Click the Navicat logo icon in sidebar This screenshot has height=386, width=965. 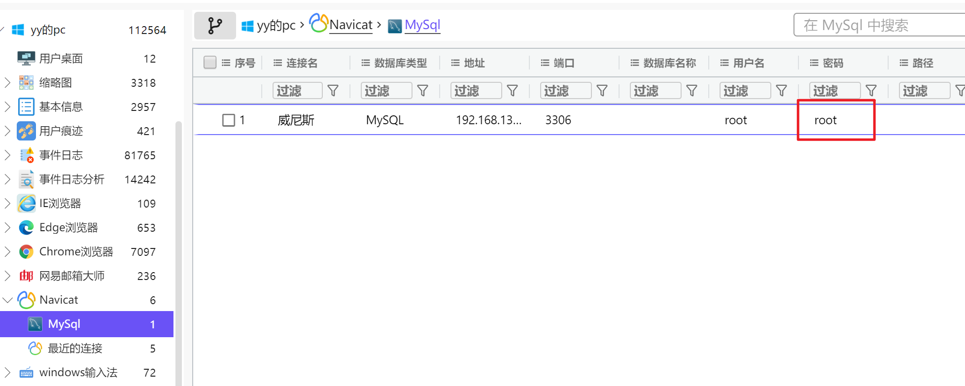26,300
